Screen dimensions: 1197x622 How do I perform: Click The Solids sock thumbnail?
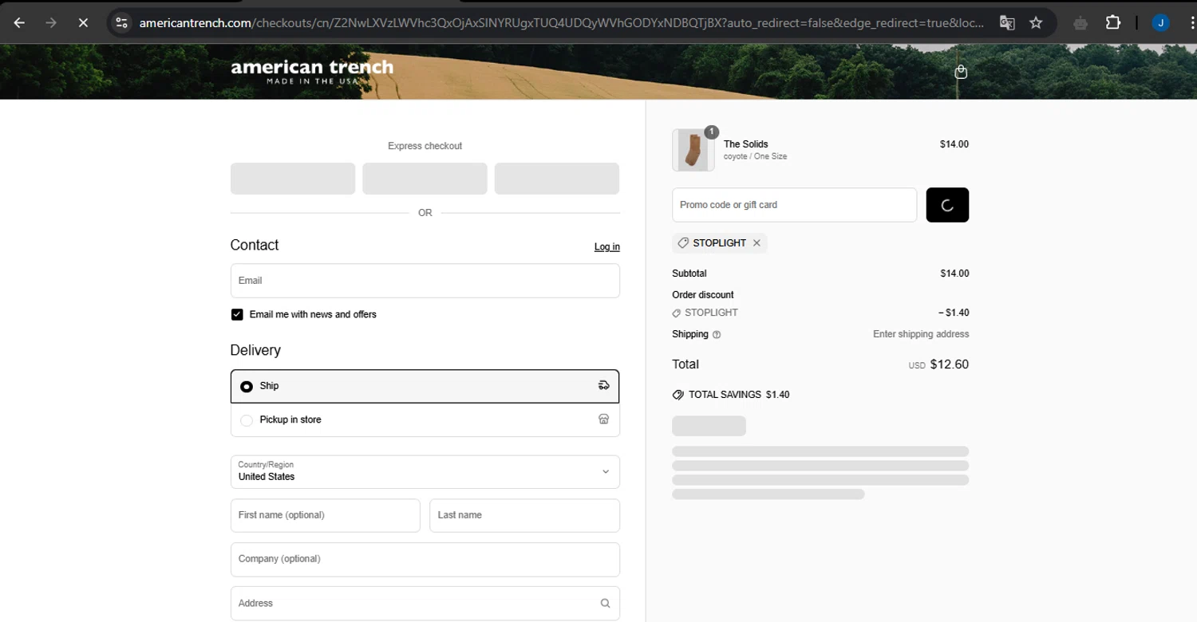(x=693, y=150)
